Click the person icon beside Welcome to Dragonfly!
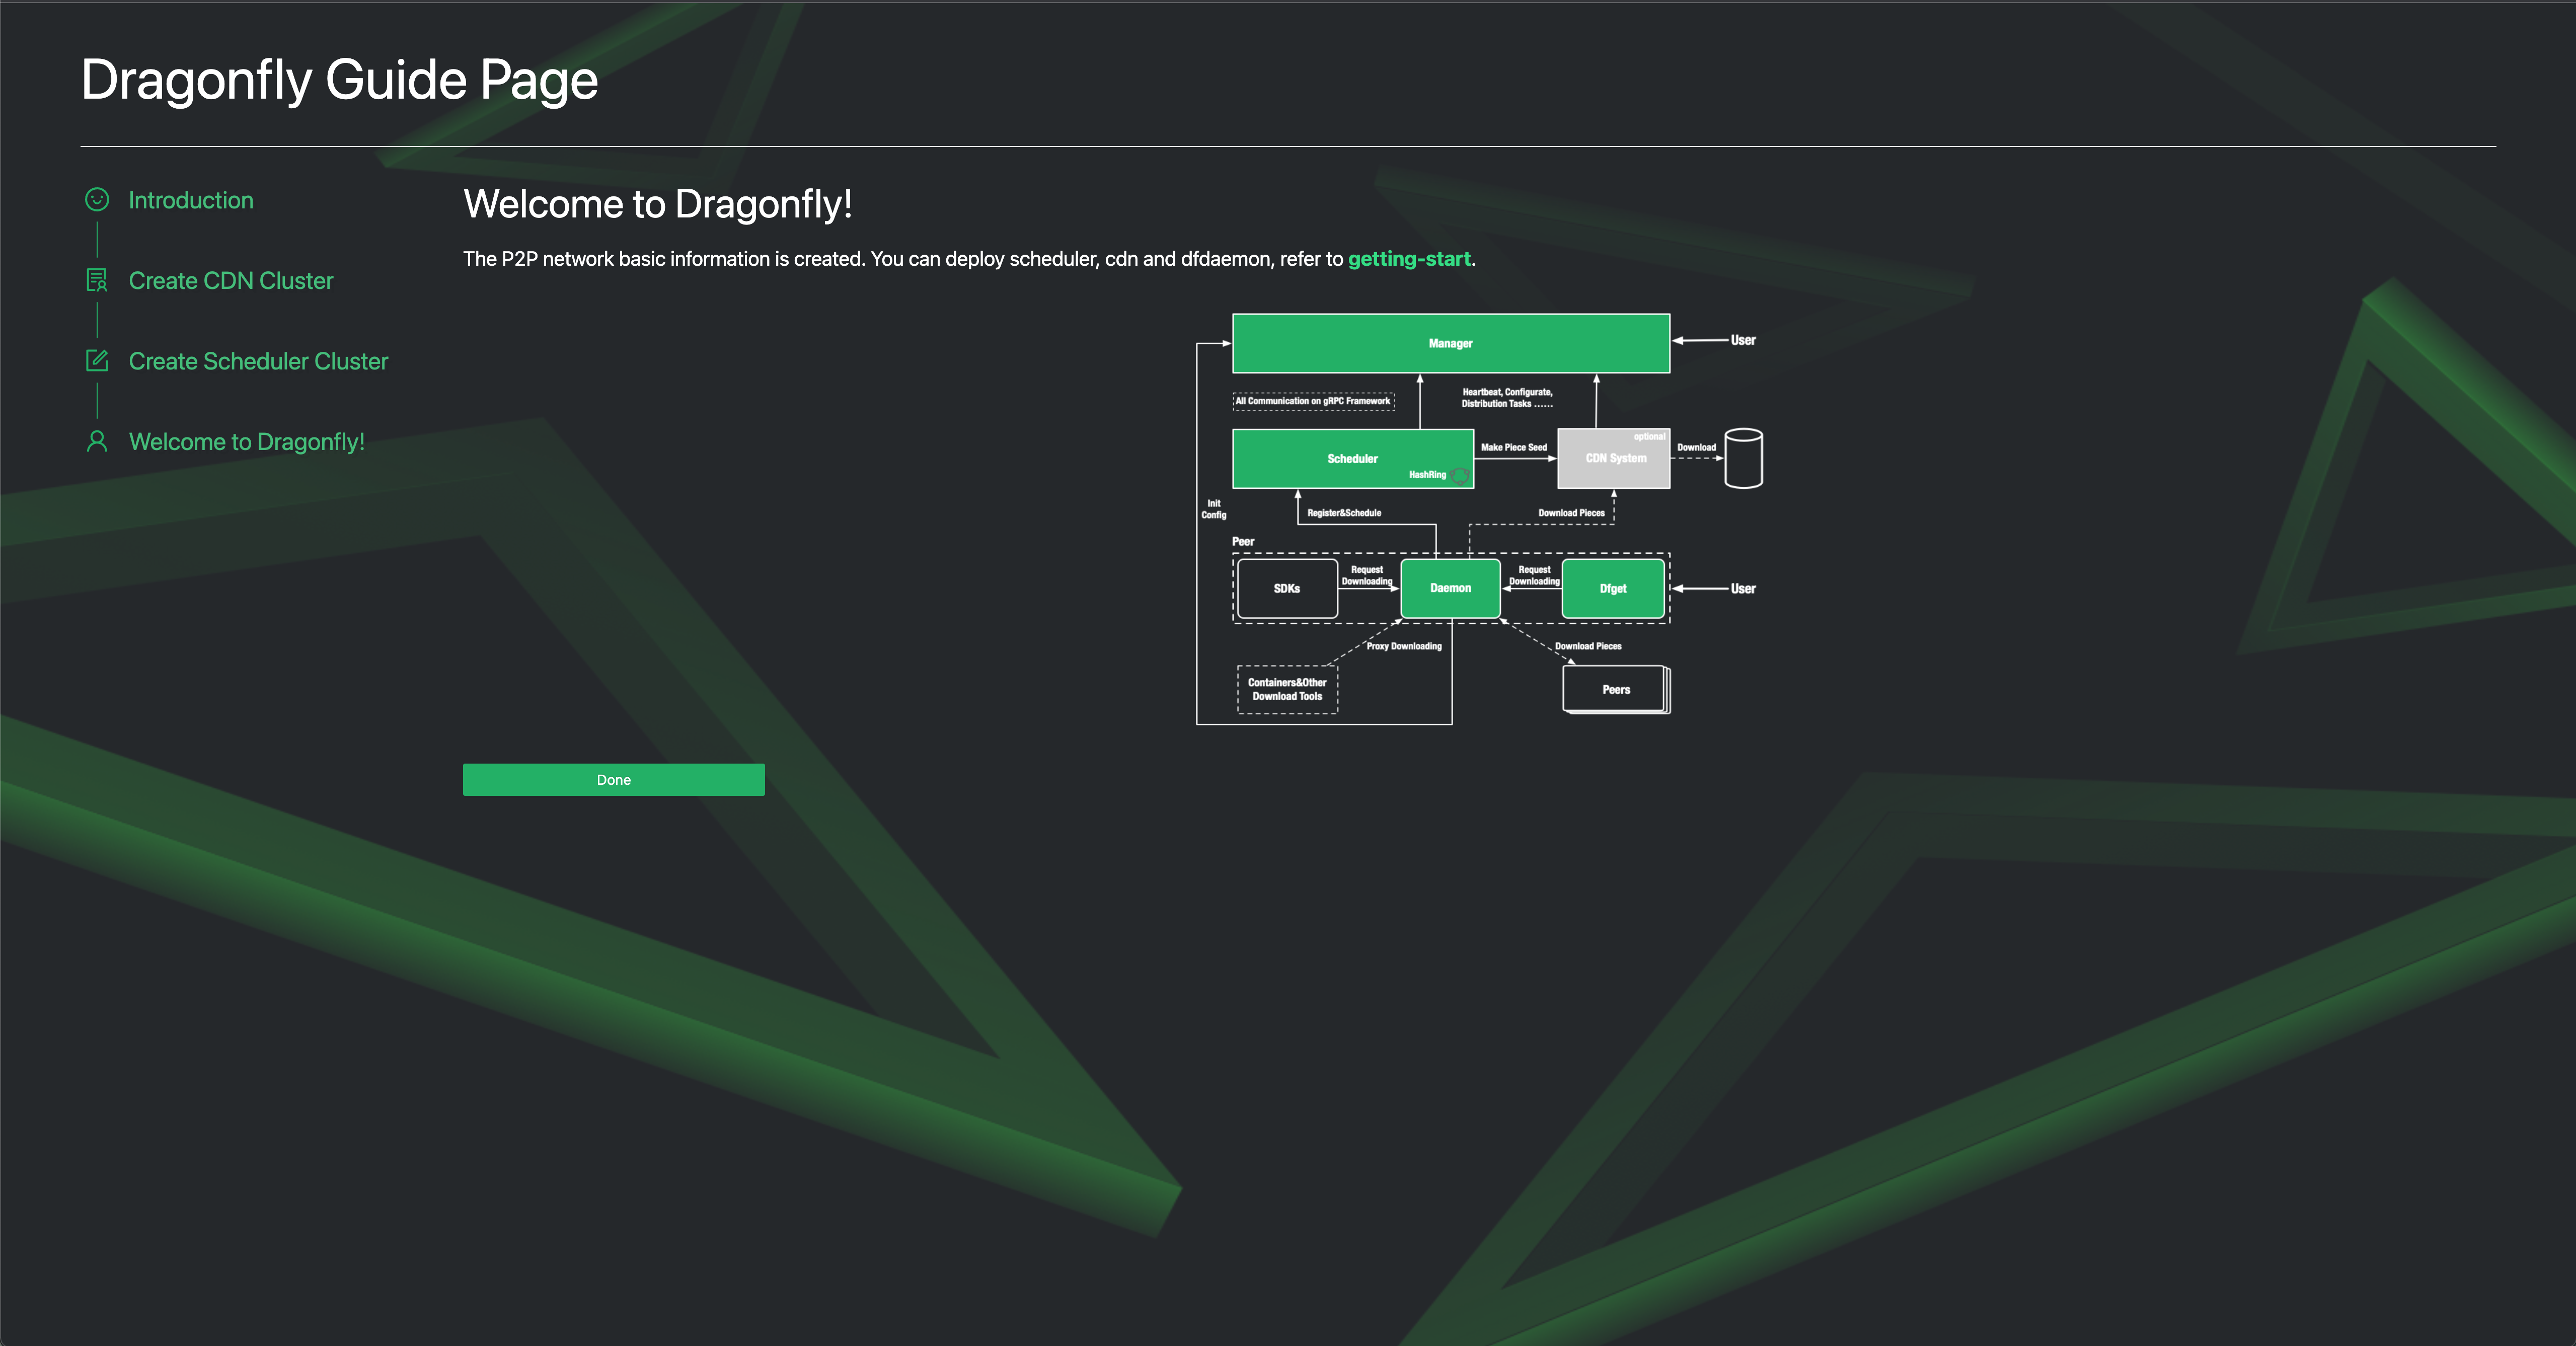 click(96, 441)
